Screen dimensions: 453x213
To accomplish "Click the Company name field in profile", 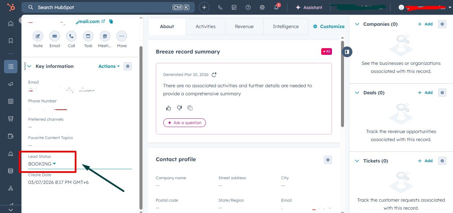I will pos(171,182).
